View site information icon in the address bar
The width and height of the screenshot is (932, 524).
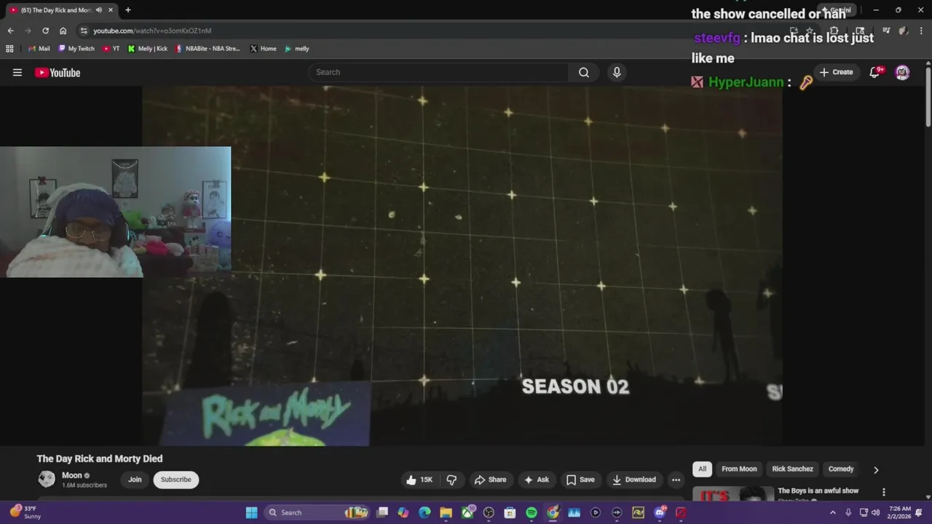[x=84, y=31]
